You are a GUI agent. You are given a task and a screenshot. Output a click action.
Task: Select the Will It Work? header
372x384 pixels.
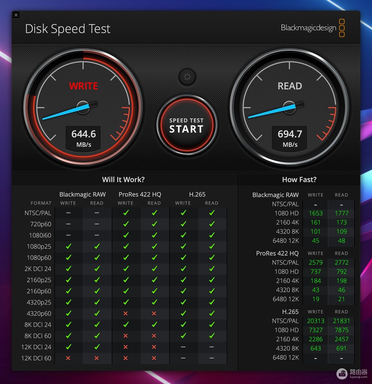coord(123,180)
